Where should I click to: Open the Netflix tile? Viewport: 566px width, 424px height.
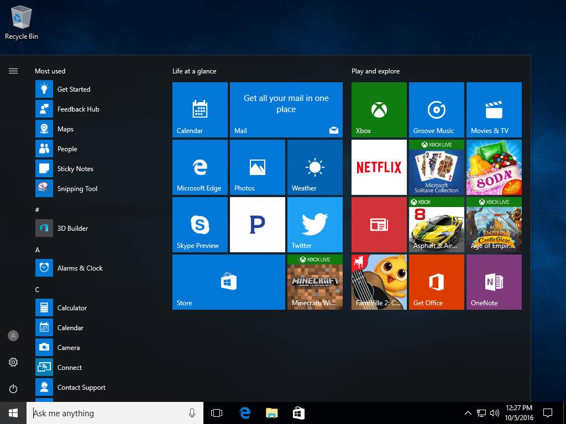point(379,167)
